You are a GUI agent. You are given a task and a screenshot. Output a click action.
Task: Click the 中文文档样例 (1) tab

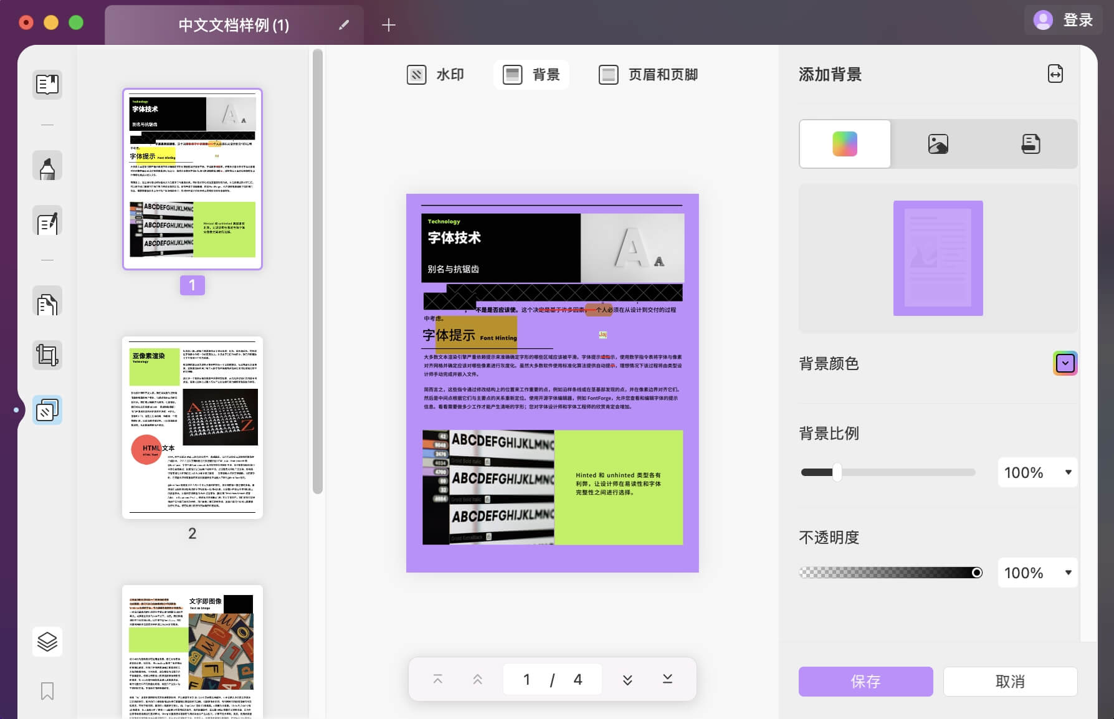234,25
